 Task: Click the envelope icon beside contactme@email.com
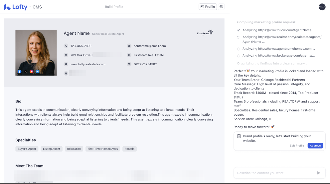[129, 46]
